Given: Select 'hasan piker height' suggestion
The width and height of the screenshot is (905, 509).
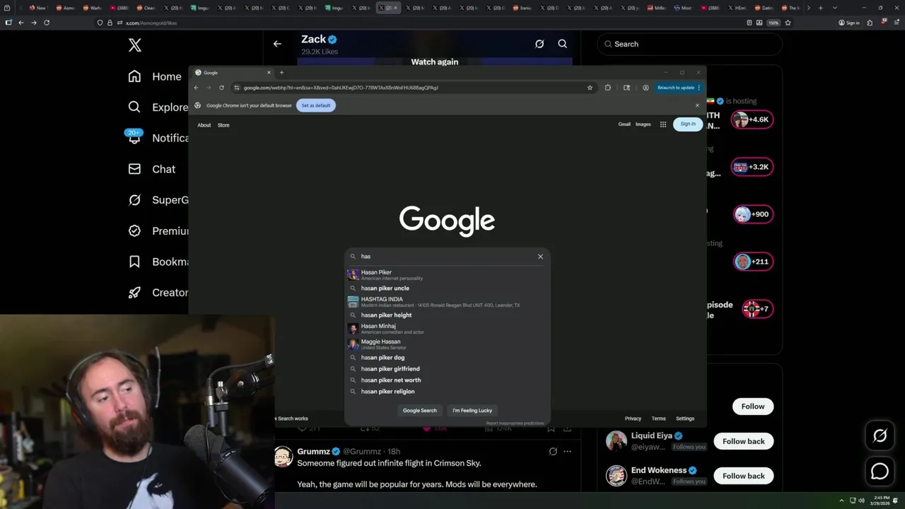Looking at the screenshot, I should click(x=447, y=315).
